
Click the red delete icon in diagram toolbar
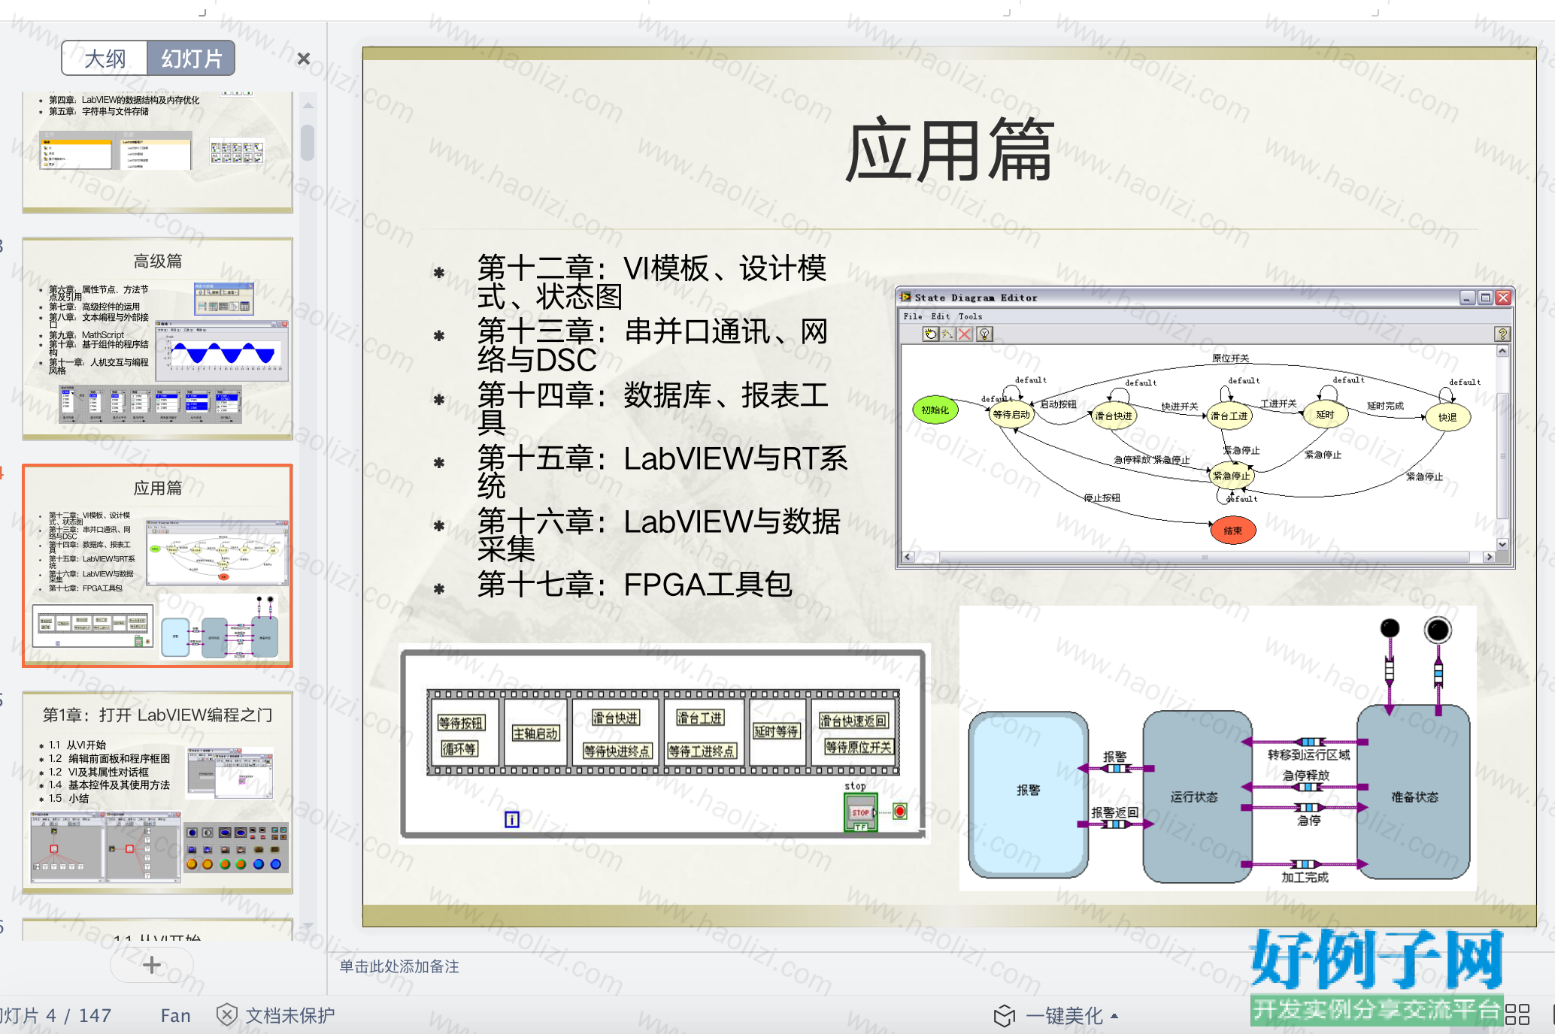pos(965,334)
